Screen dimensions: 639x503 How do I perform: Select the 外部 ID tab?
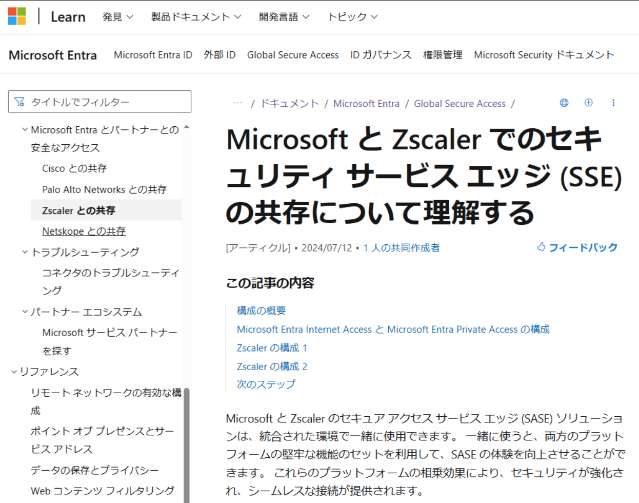tap(219, 55)
